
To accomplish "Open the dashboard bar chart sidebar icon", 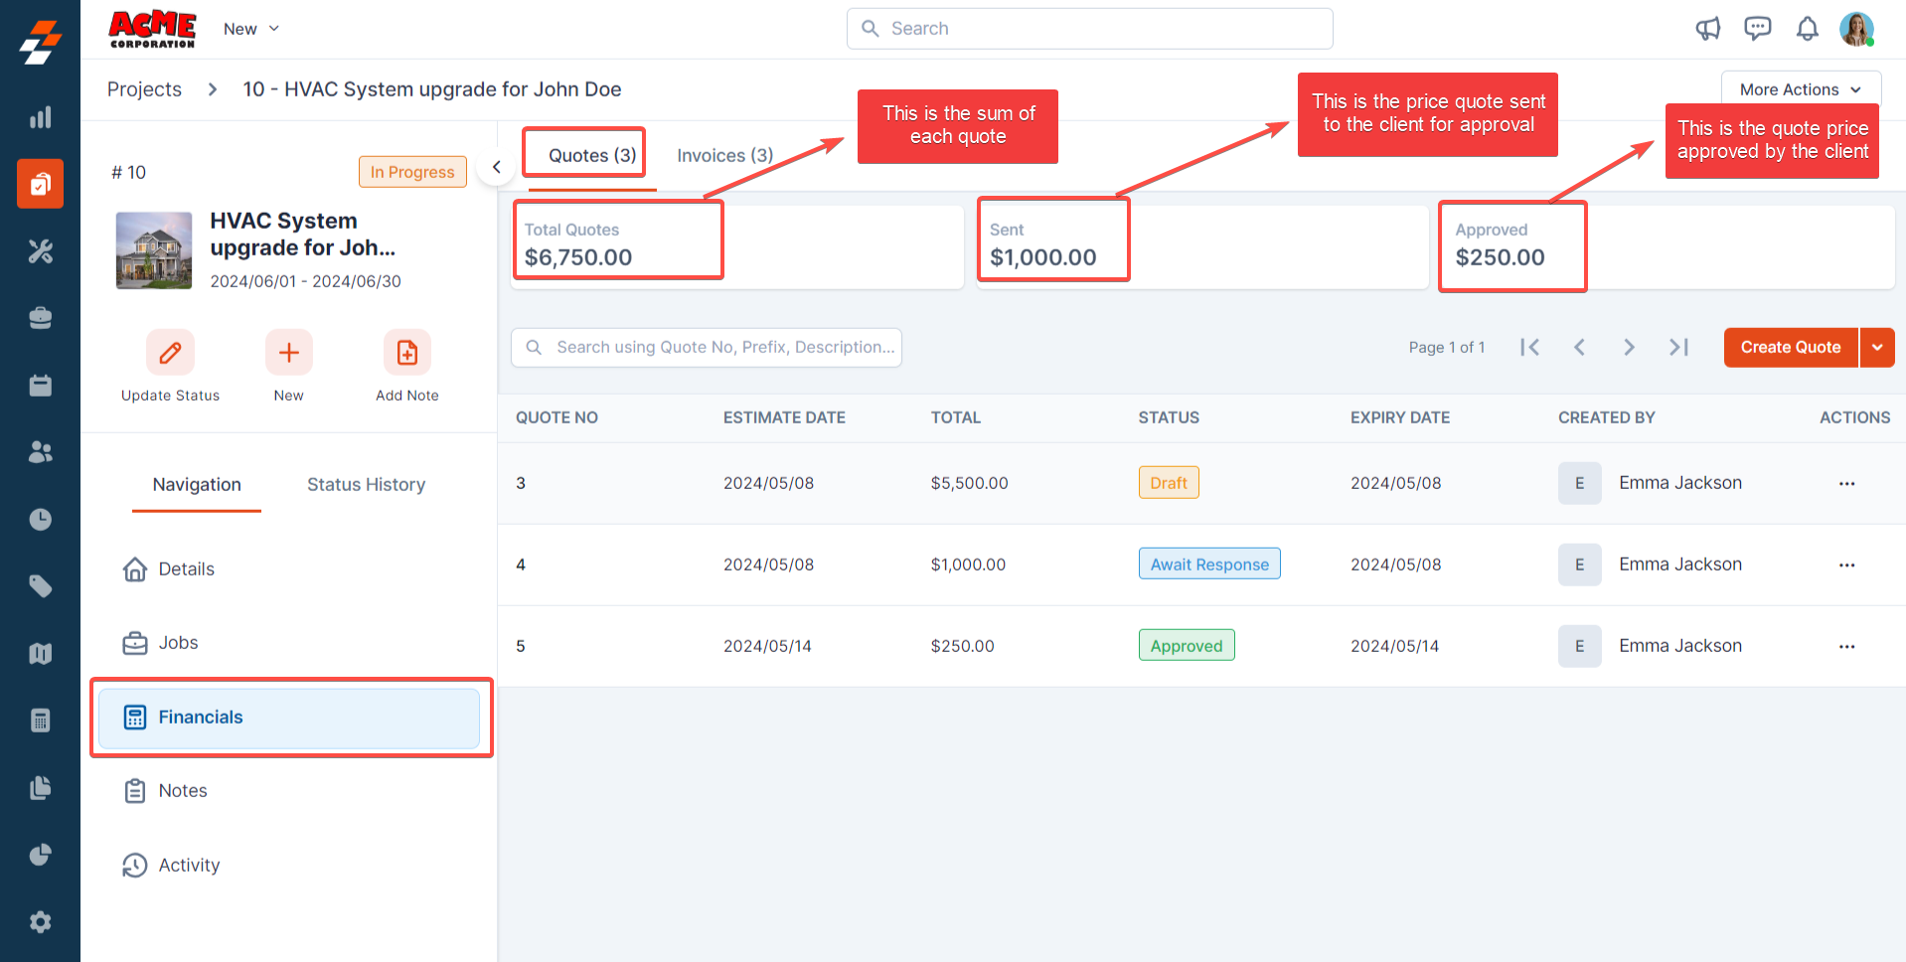I will pyautogui.click(x=40, y=117).
